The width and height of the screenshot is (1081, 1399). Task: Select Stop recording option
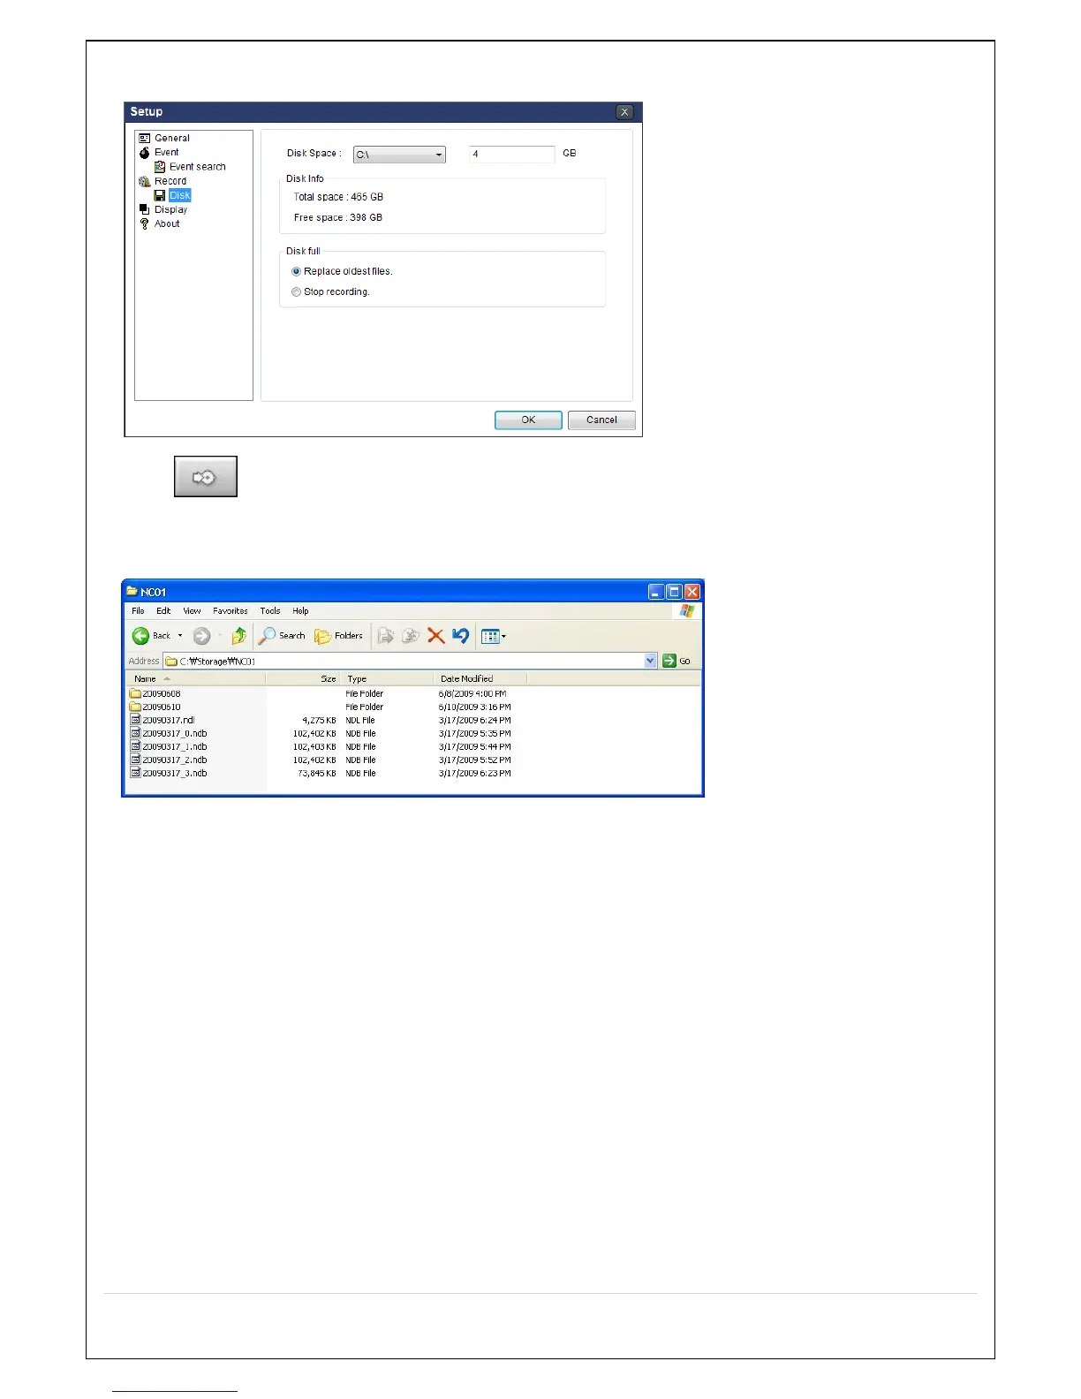coord(330,291)
